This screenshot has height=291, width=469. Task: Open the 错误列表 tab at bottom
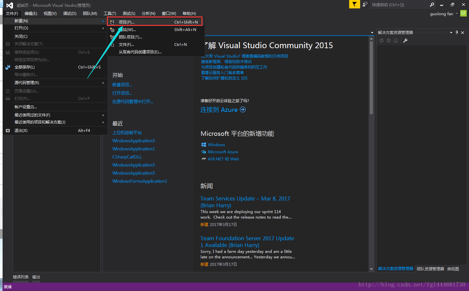(x=21, y=277)
